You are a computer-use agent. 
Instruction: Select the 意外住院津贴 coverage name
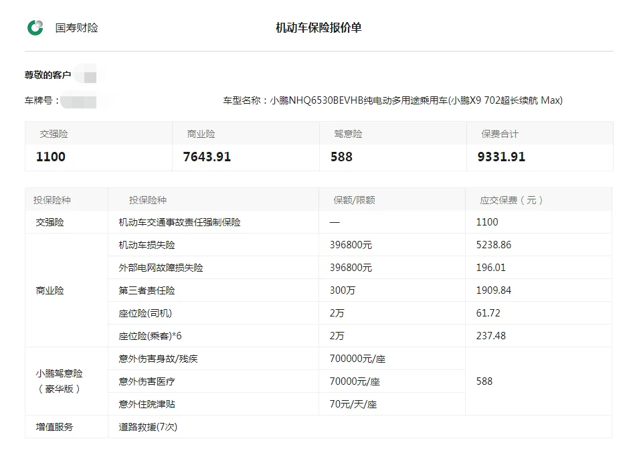[147, 405]
